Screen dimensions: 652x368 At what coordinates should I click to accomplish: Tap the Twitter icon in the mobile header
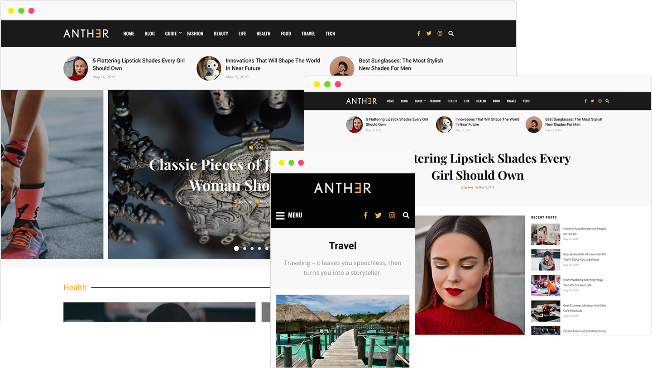point(379,215)
